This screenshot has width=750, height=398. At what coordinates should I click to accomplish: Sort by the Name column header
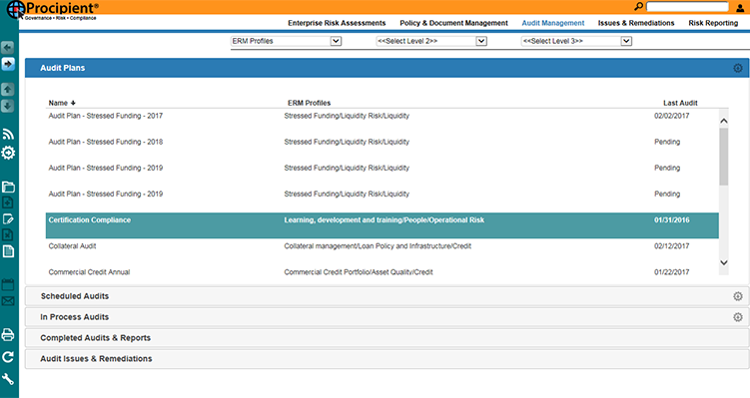pos(62,103)
